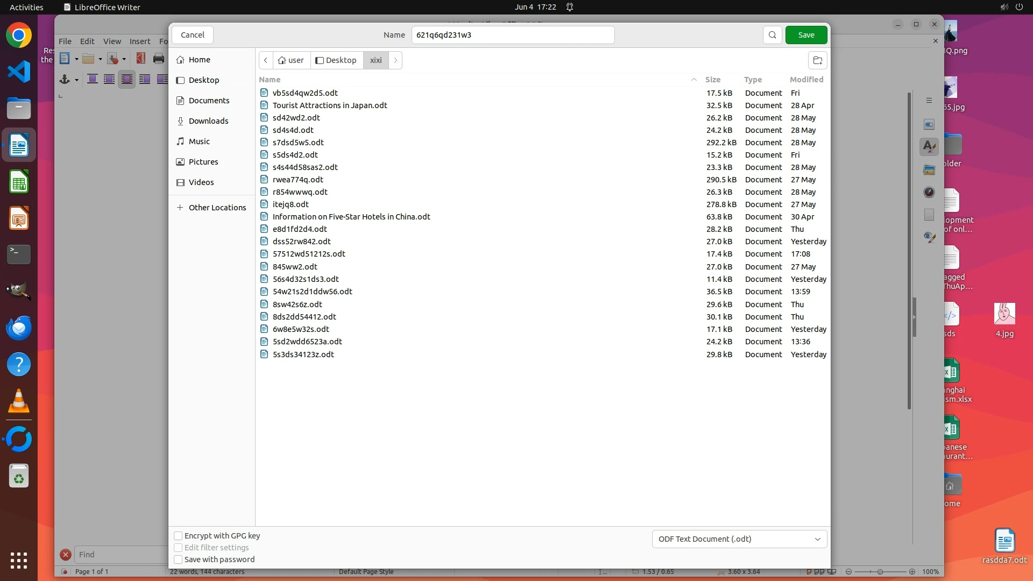Enable Encrypt with GPG key checkbox
This screenshot has width=1033, height=581.
(178, 536)
